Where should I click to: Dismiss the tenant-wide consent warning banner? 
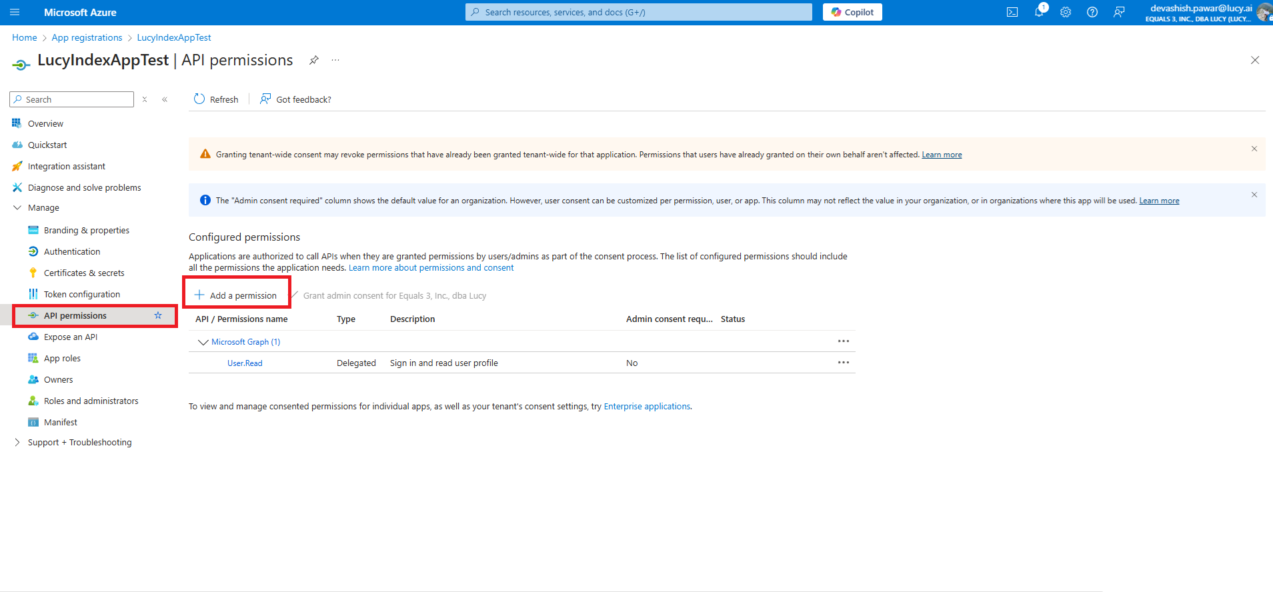[x=1254, y=149]
